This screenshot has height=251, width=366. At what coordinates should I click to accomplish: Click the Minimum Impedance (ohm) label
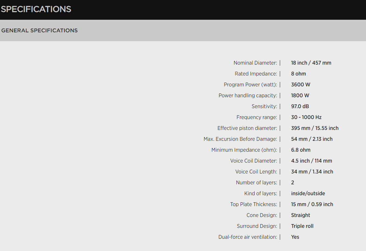(244, 150)
